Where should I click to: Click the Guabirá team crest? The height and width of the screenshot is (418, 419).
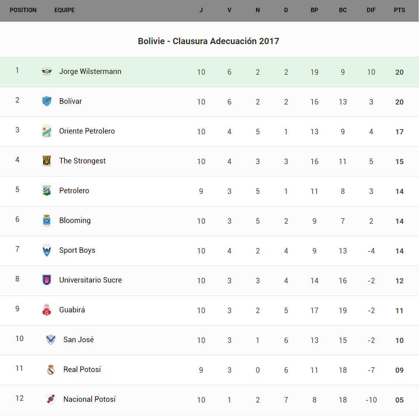47,310
